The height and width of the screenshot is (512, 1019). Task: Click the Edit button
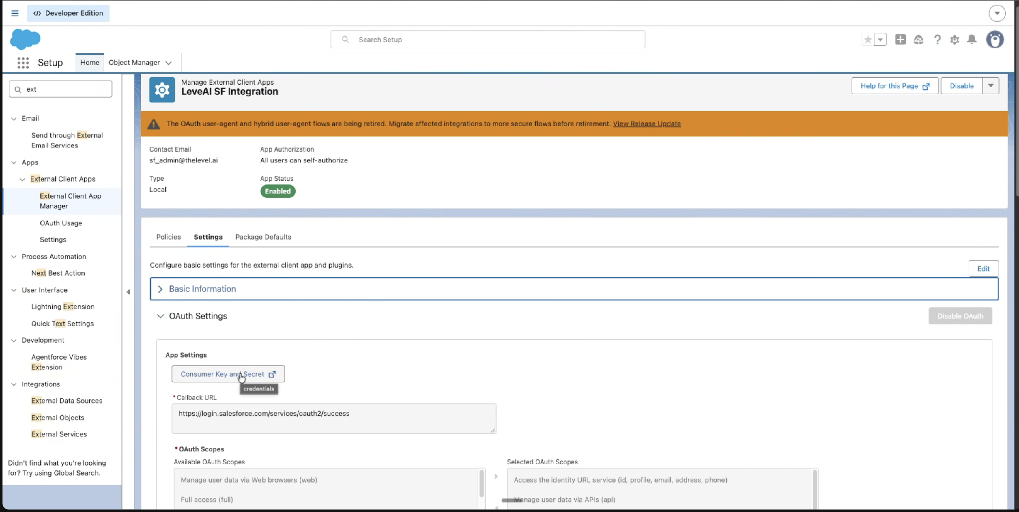[x=983, y=268]
